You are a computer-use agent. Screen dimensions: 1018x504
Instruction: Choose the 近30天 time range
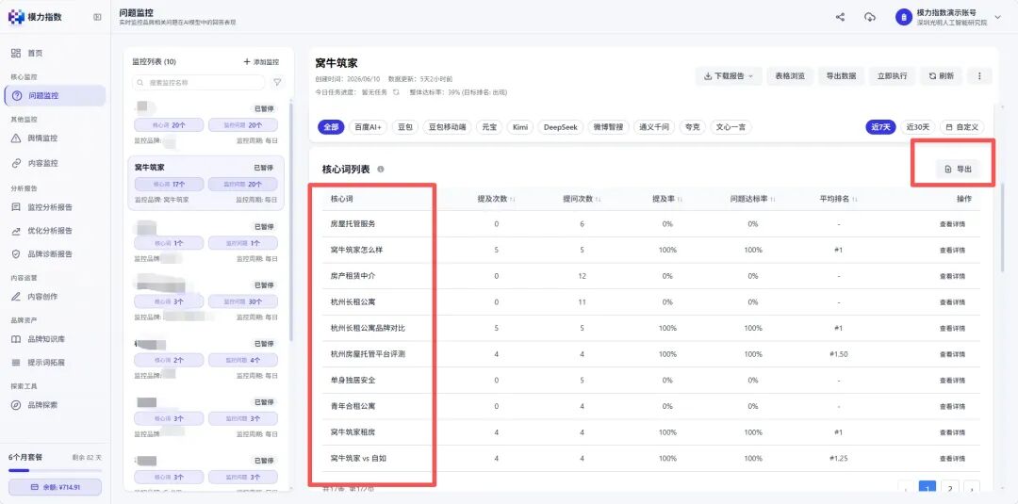tap(917, 127)
